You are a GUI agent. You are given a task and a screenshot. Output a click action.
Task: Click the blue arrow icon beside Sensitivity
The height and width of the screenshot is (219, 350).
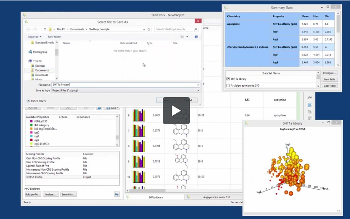[116, 194]
